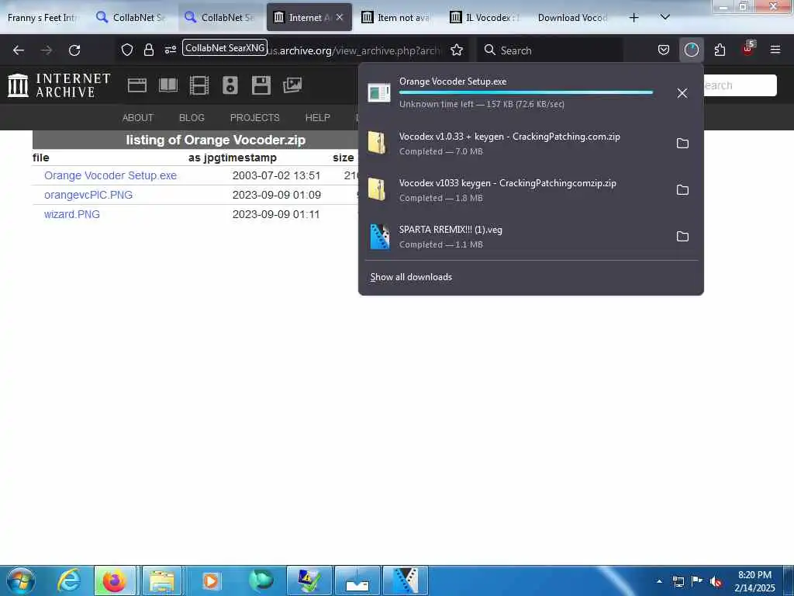Open the Windows Start menu
The image size is (794, 596).
pos(21,580)
